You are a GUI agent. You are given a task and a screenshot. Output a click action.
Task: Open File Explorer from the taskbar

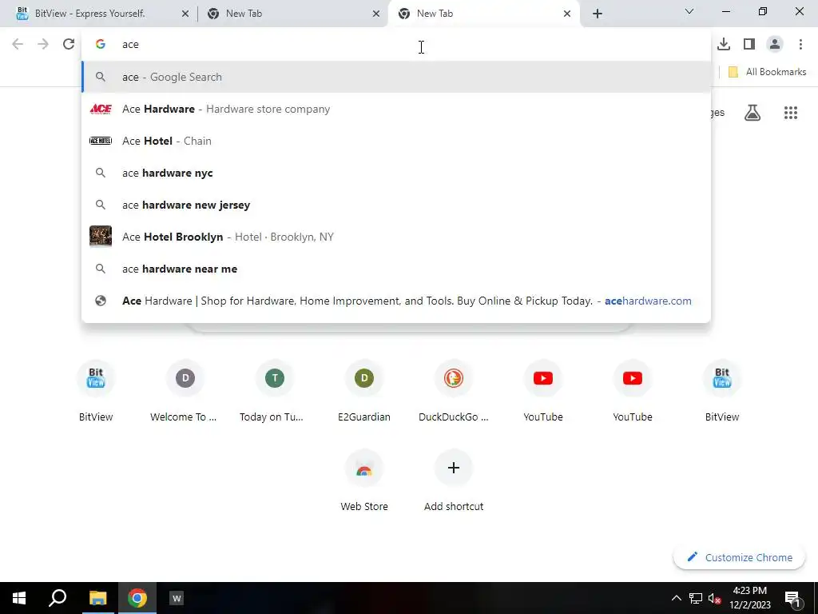pyautogui.click(x=97, y=598)
